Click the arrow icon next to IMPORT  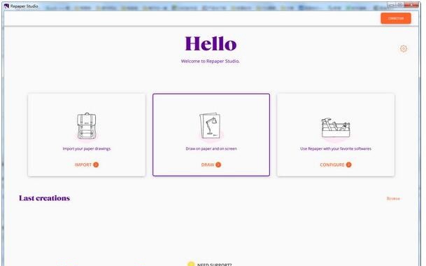tap(96, 164)
